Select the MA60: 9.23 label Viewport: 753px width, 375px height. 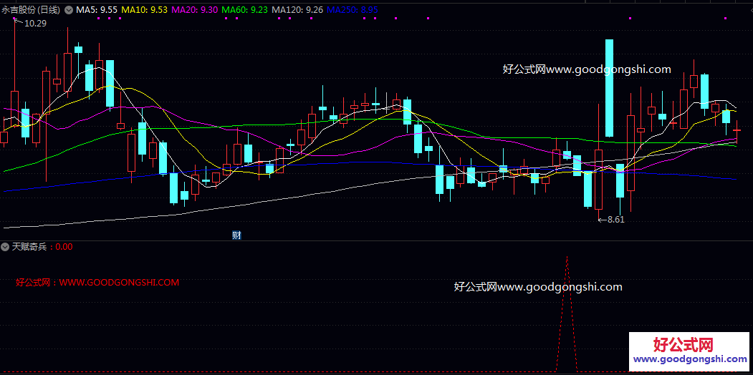tap(245, 9)
